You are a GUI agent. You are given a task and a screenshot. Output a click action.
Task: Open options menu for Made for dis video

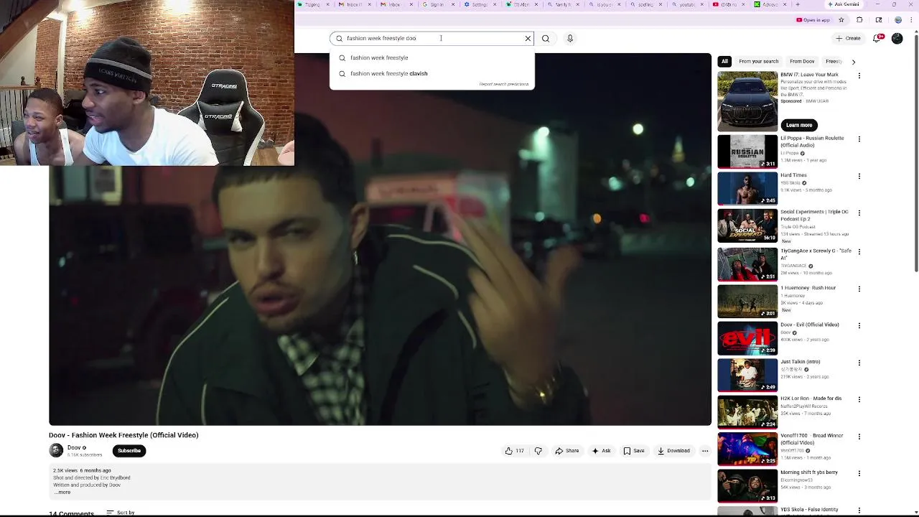click(859, 399)
